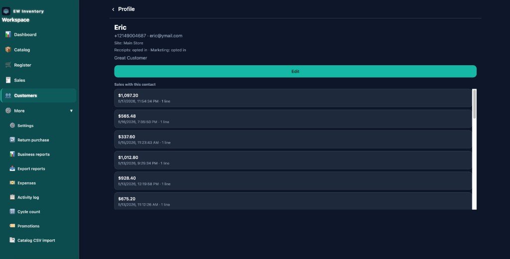Click the Business reports chart icon
The width and height of the screenshot is (510, 259).
[x=12, y=154]
